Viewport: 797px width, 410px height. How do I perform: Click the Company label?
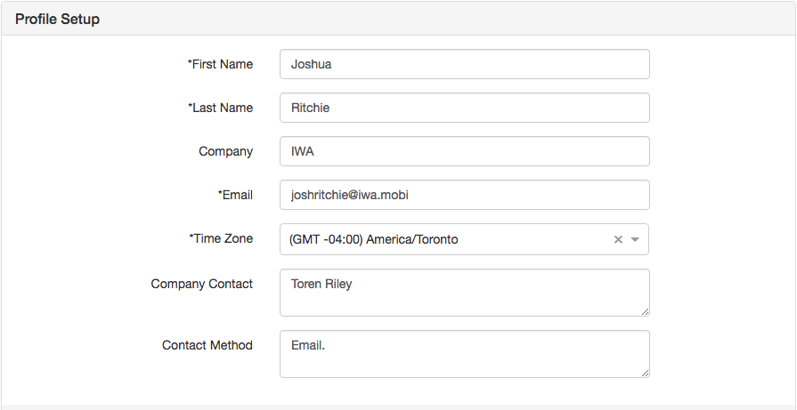225,152
